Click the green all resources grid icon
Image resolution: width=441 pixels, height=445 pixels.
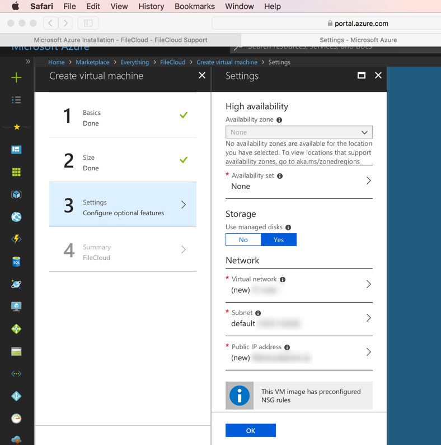click(x=16, y=172)
